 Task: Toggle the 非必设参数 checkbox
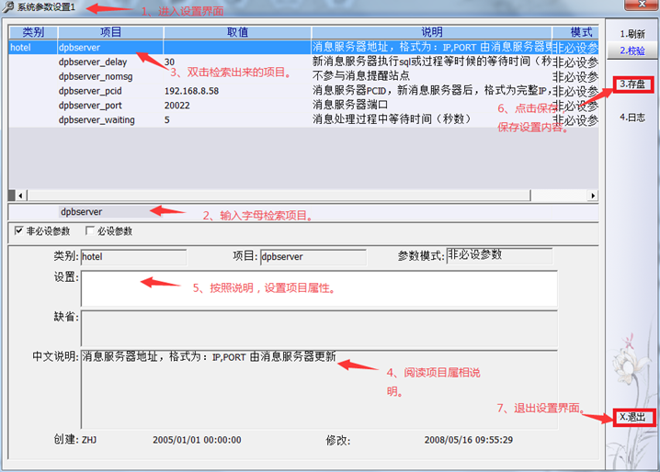pos(19,231)
